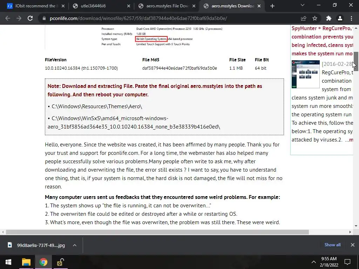Select the file version 10.0.10240.16384 text
Screen dimensions: 359x269
[81, 68]
